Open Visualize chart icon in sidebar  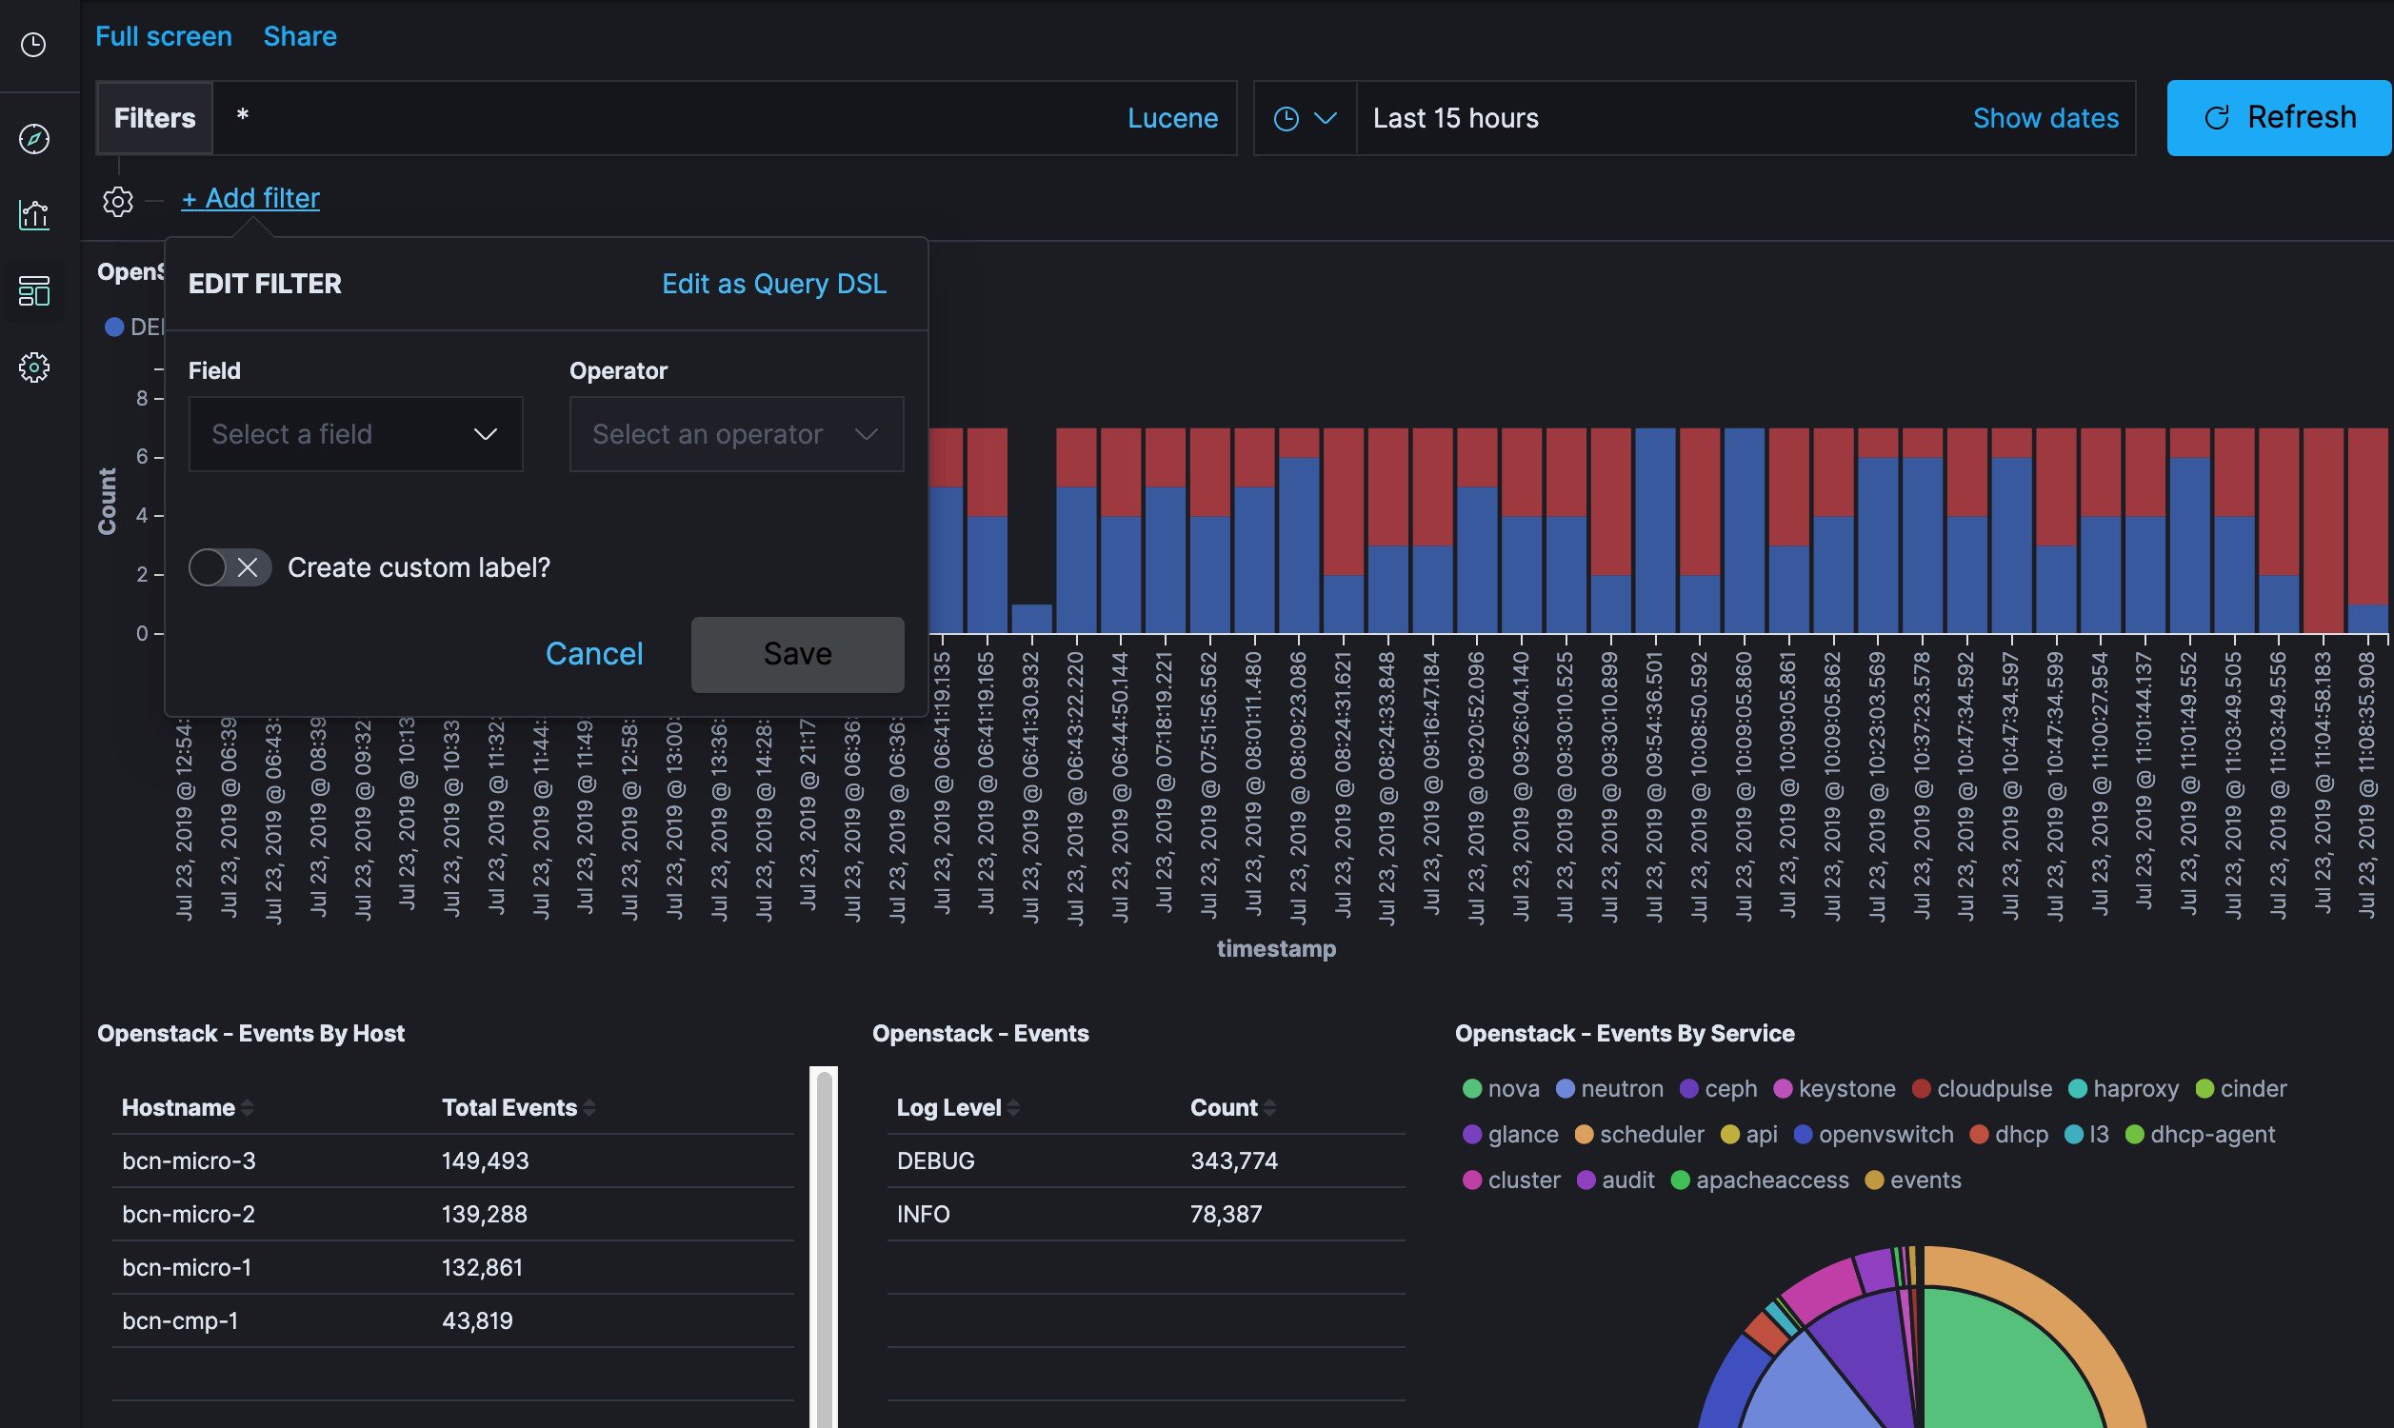click(x=33, y=214)
